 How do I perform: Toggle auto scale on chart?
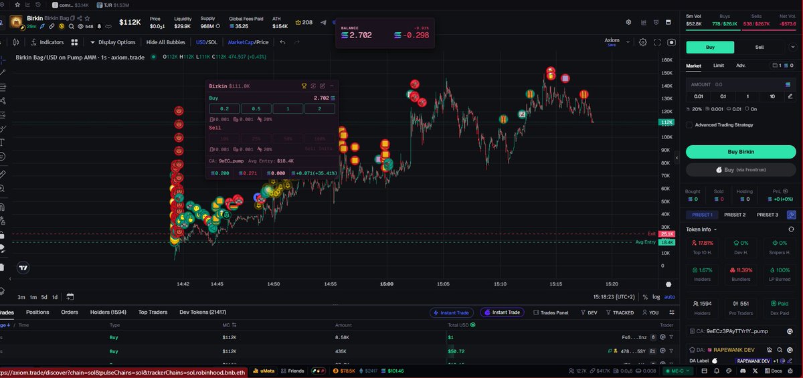point(669,297)
